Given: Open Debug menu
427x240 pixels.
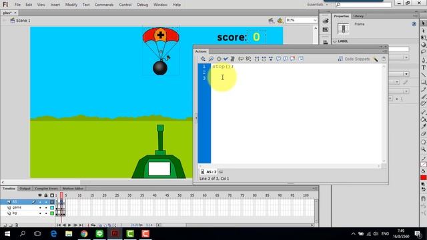Looking at the screenshot, I should (142, 5).
